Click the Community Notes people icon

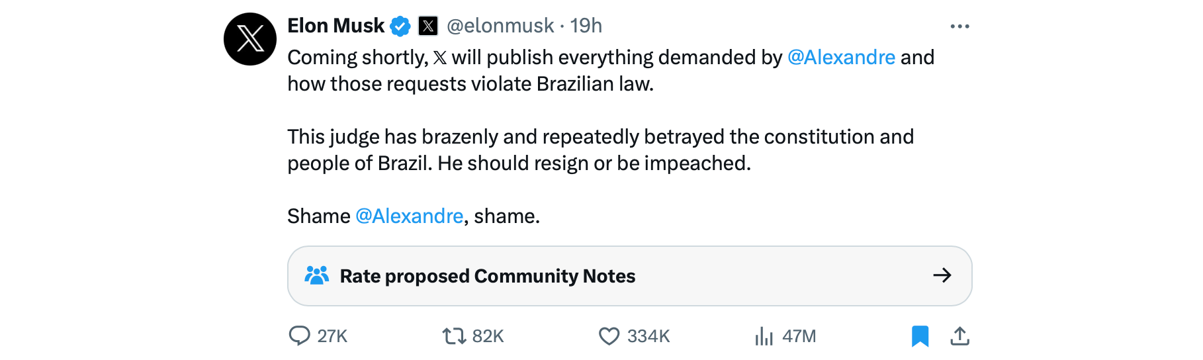tap(316, 275)
